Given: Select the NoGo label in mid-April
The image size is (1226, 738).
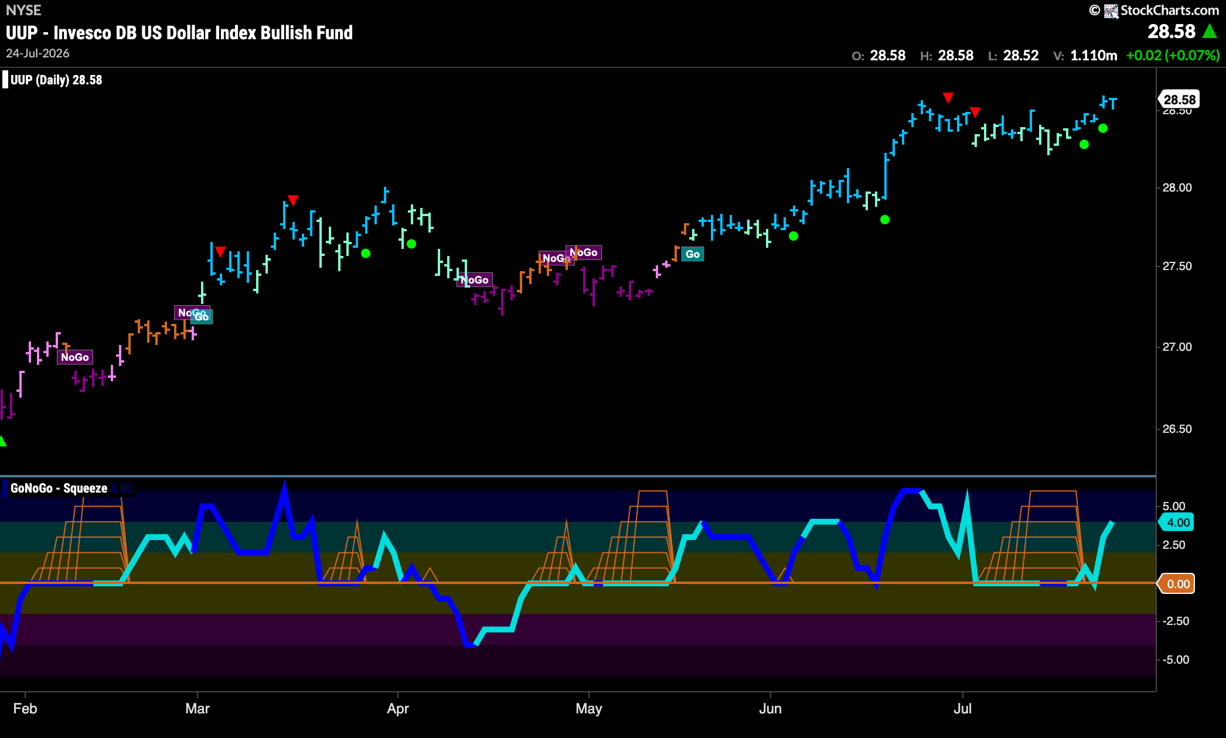Looking at the screenshot, I should [475, 280].
